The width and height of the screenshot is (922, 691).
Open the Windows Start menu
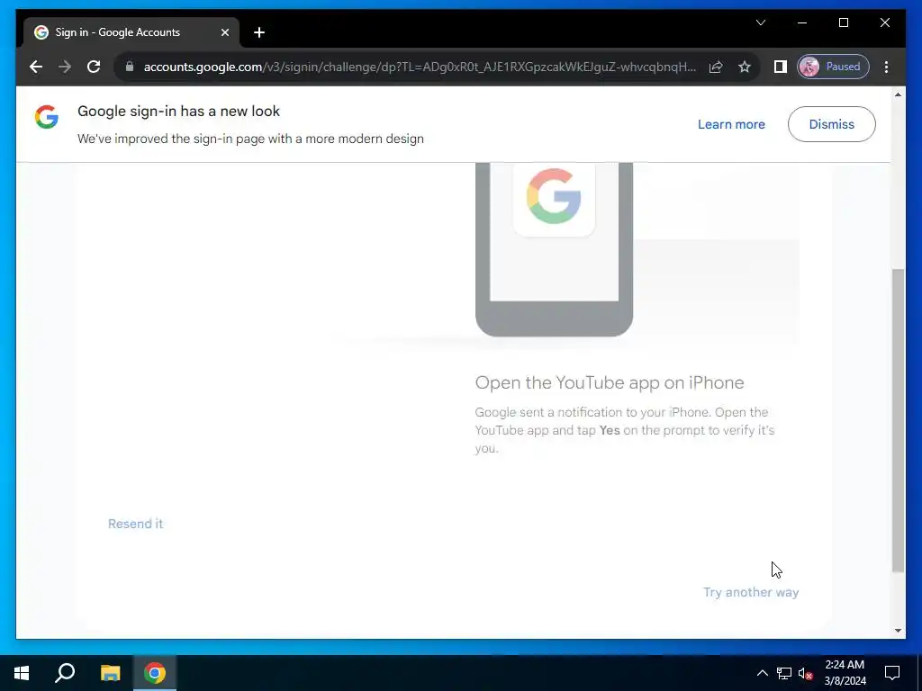click(22, 673)
